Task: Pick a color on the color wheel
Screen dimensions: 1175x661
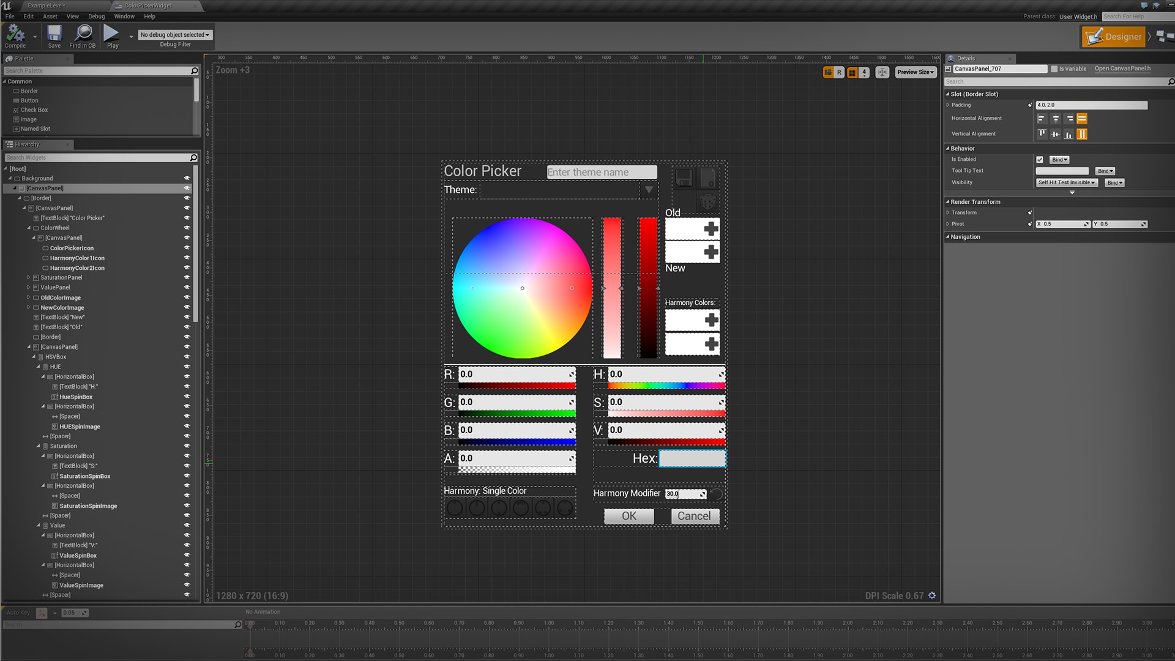Action: pos(521,288)
